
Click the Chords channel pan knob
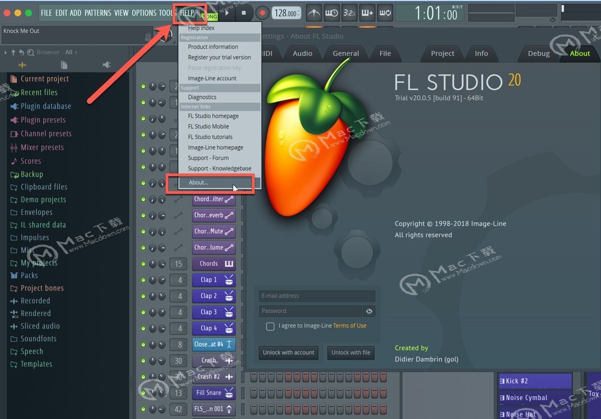153,264
